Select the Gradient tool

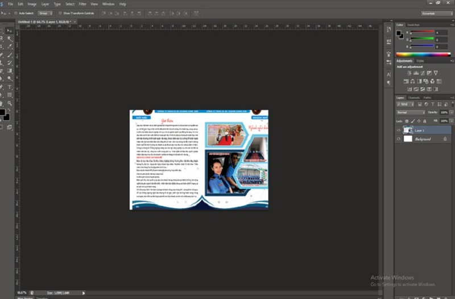[x=10, y=70]
